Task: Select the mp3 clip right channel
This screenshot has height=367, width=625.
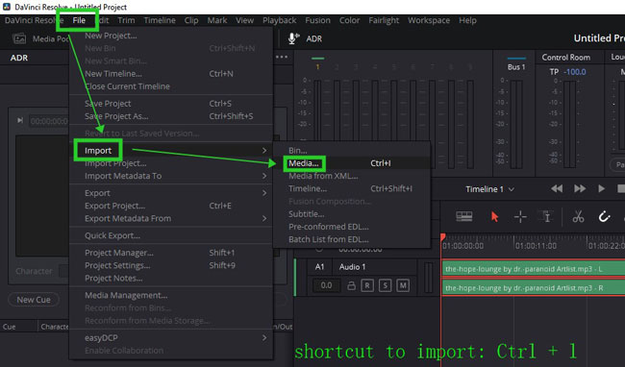Action: point(534,288)
